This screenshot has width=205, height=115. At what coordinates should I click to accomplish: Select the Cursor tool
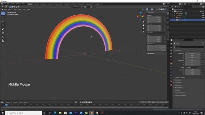[x=3, y=17]
